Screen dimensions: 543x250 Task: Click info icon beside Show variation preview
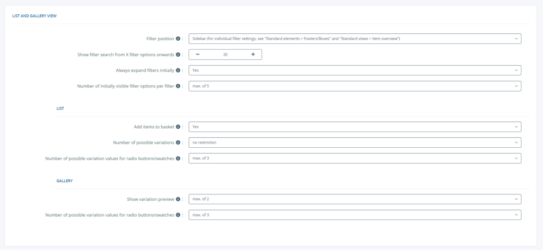point(178,199)
